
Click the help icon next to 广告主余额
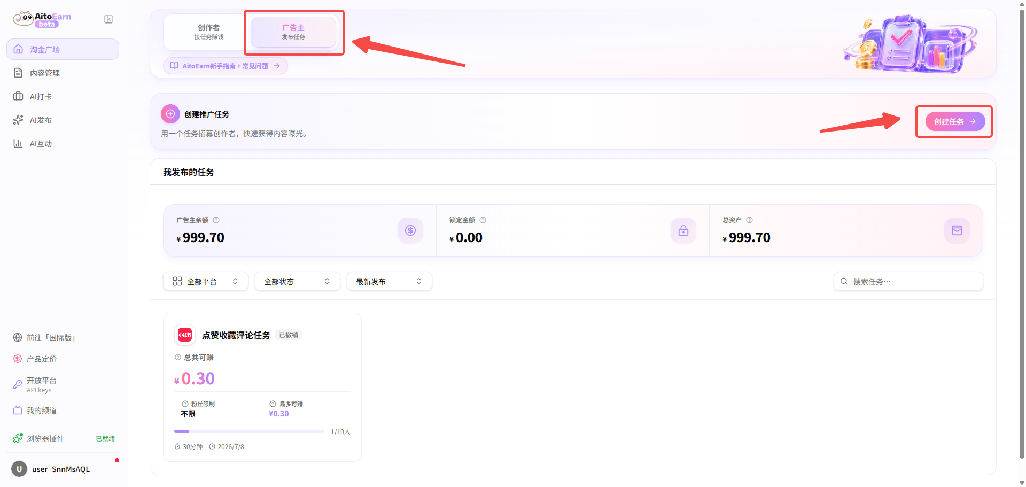coord(216,220)
